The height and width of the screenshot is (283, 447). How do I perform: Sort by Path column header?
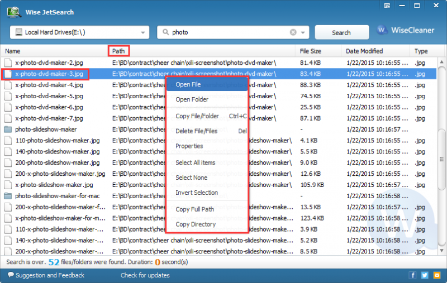pyautogui.click(x=118, y=51)
